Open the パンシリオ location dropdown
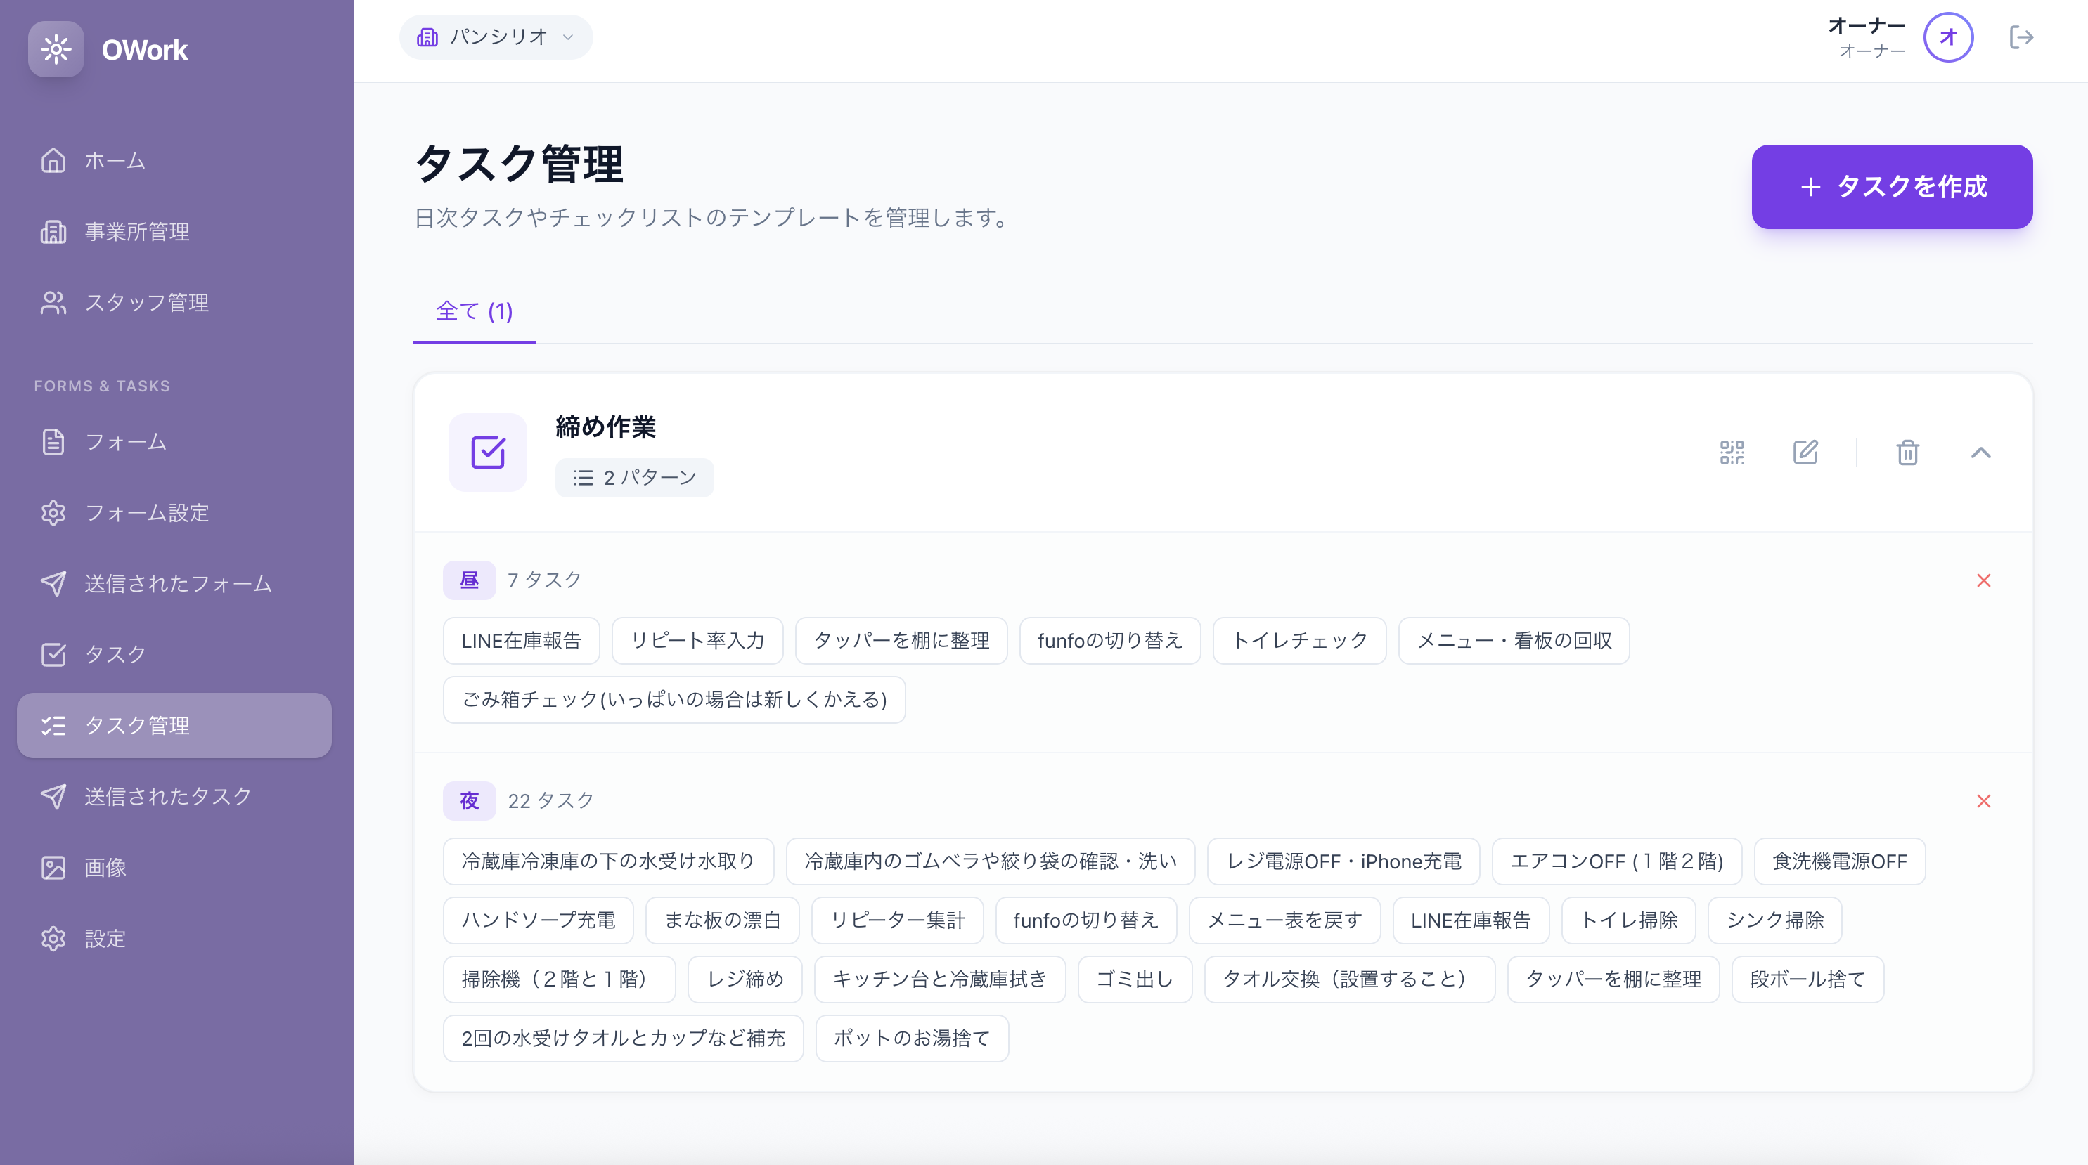The width and height of the screenshot is (2088, 1165). pos(495,37)
